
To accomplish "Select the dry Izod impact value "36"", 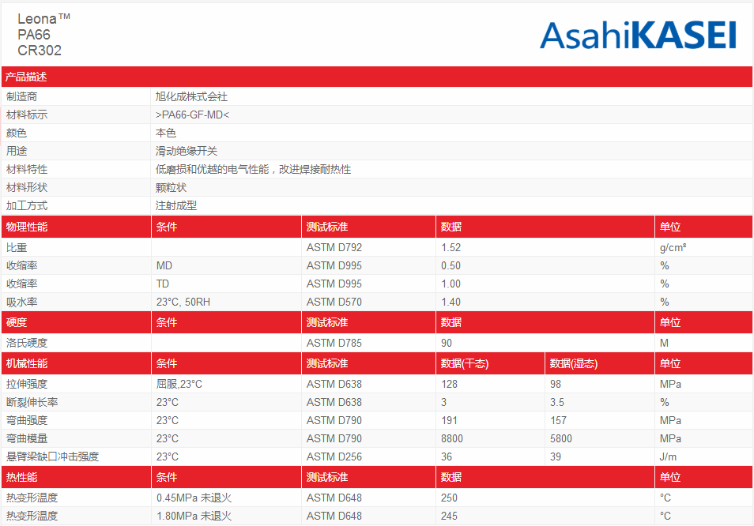I will tap(447, 456).
